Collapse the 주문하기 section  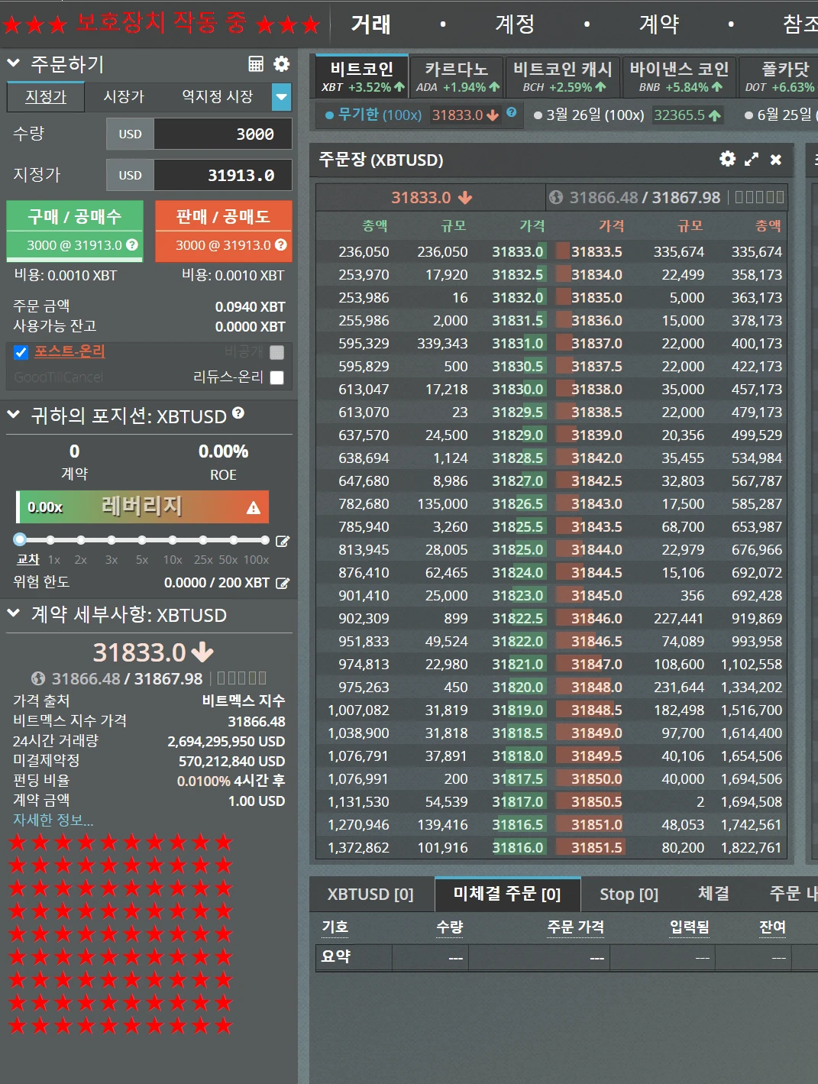click(x=12, y=64)
